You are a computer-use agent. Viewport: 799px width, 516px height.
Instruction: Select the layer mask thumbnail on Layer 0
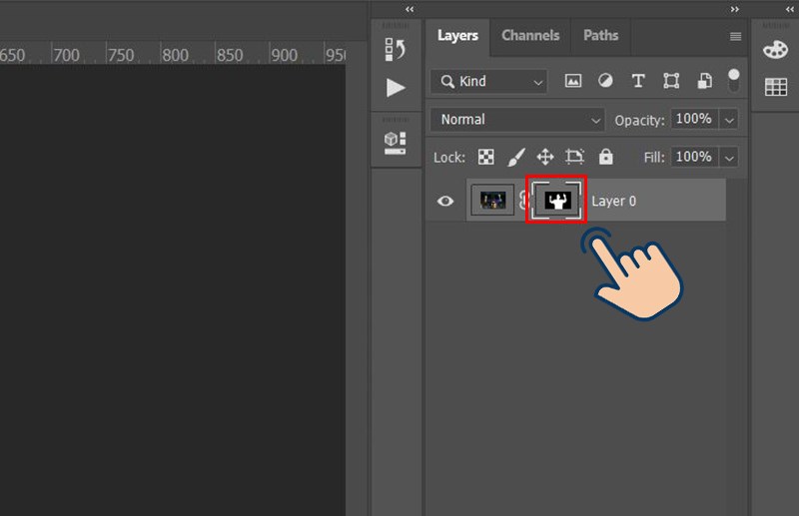point(555,201)
